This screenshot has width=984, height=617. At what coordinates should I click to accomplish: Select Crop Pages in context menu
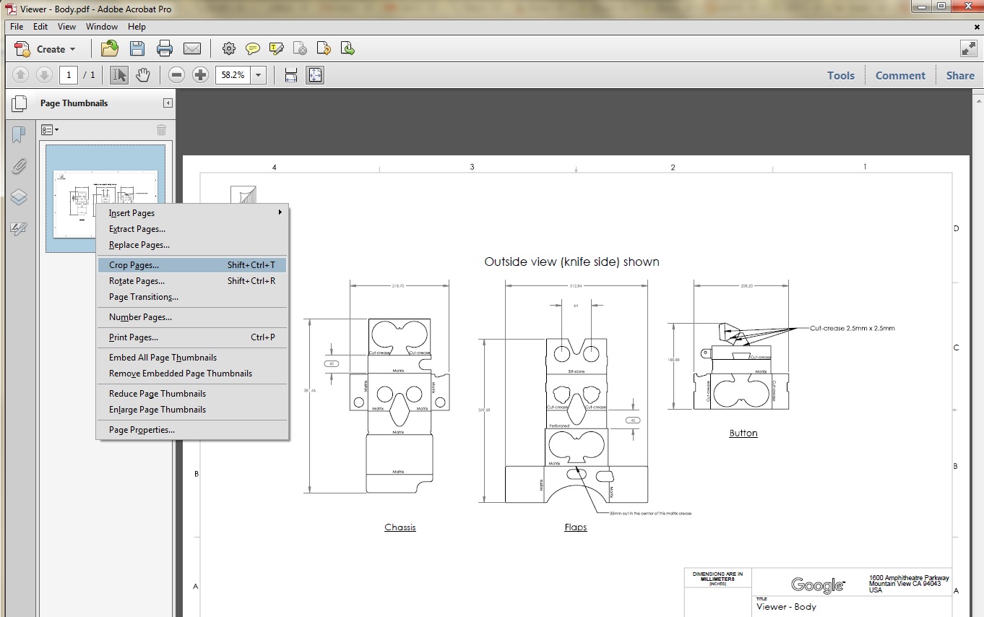(x=192, y=265)
